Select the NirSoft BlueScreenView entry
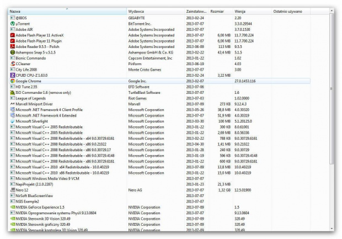This screenshot has height=239, width=342. coord(159,195)
